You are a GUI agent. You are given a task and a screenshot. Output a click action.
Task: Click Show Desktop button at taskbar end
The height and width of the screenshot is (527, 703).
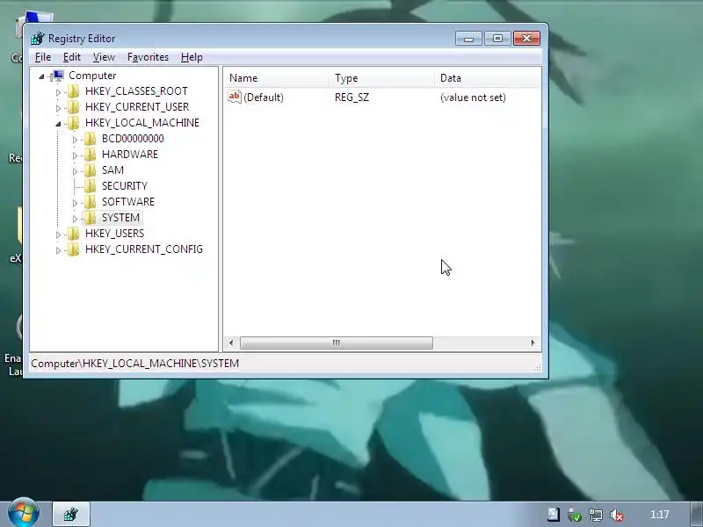tap(696, 515)
